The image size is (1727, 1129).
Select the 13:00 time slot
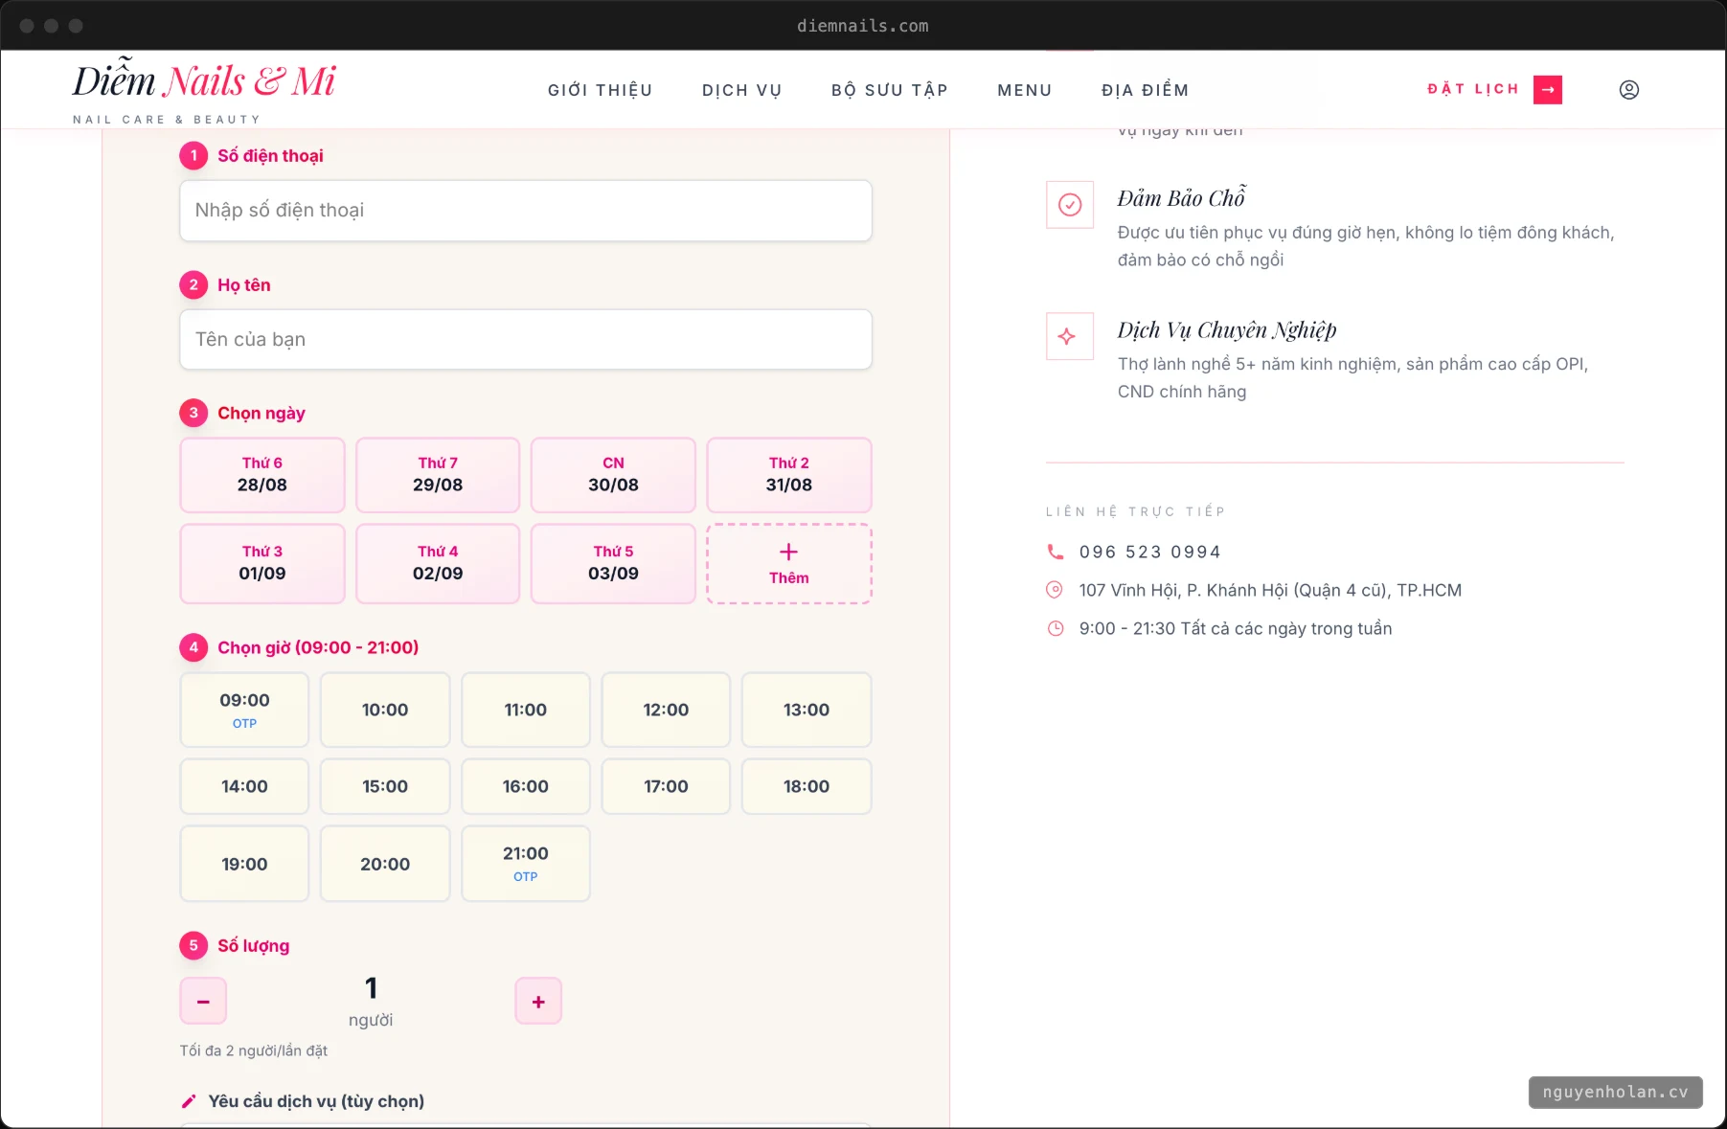(x=807, y=710)
